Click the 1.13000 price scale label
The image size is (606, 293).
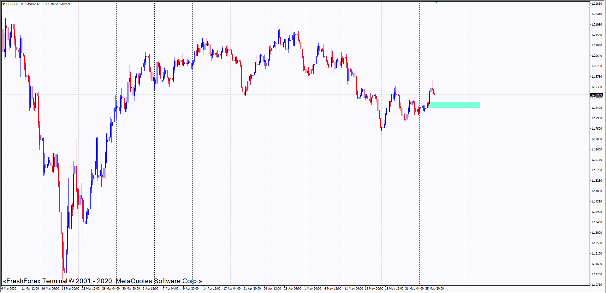(597, 233)
